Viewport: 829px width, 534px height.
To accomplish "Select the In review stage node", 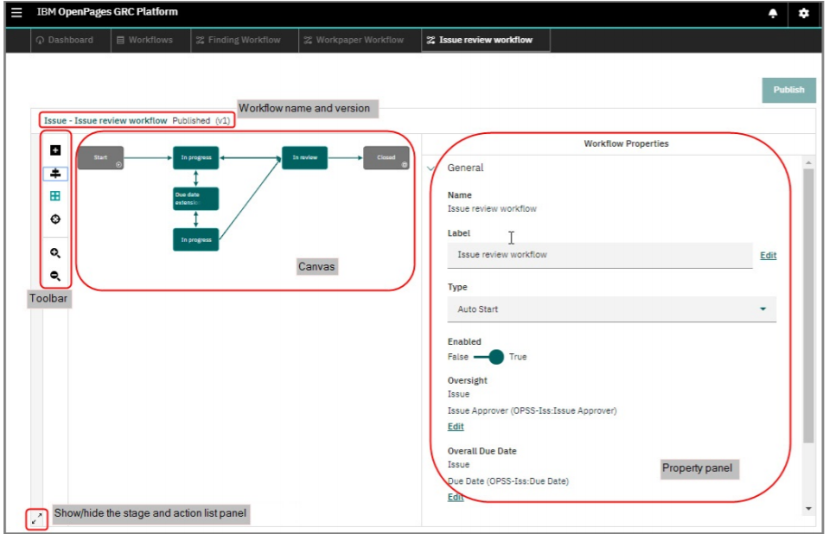I will pyautogui.click(x=304, y=157).
